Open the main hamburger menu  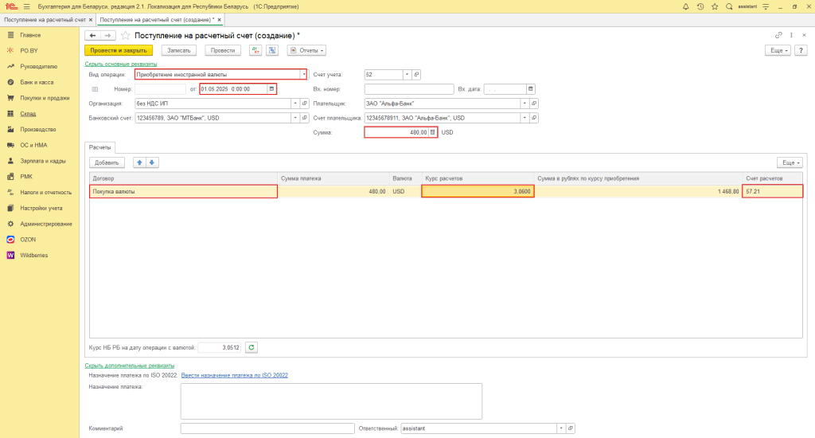[26, 6]
